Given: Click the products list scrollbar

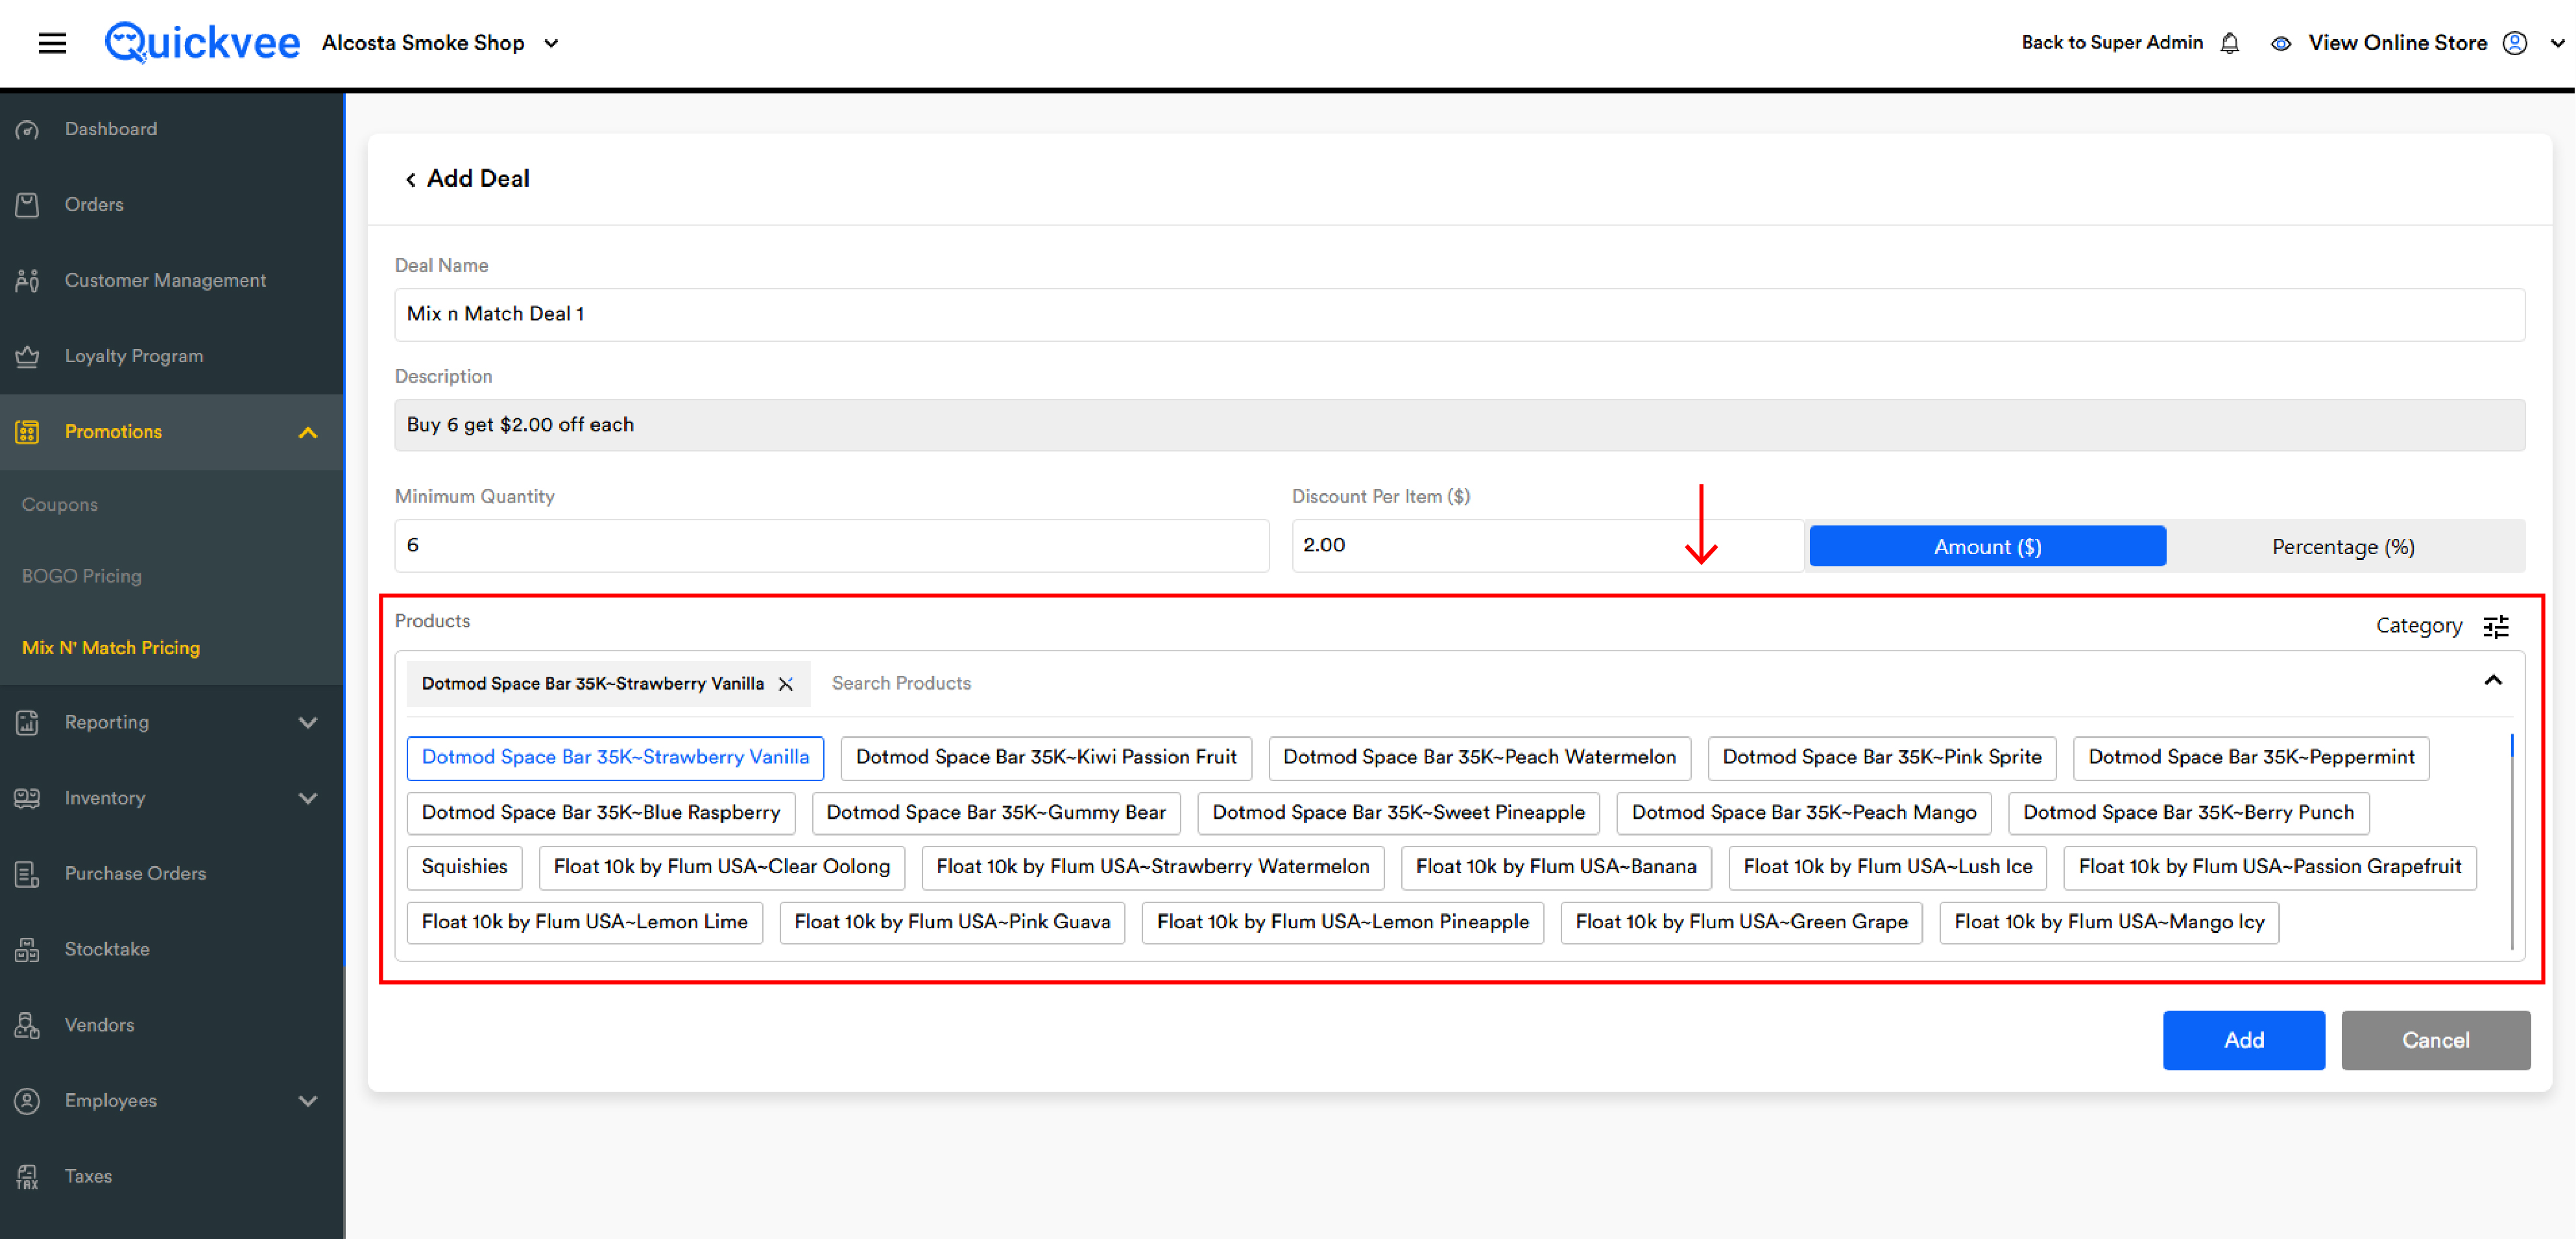Looking at the screenshot, I should click(x=2511, y=840).
